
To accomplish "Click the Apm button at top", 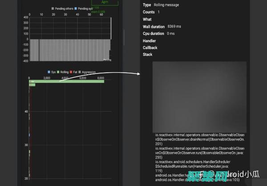I will [106, 2].
